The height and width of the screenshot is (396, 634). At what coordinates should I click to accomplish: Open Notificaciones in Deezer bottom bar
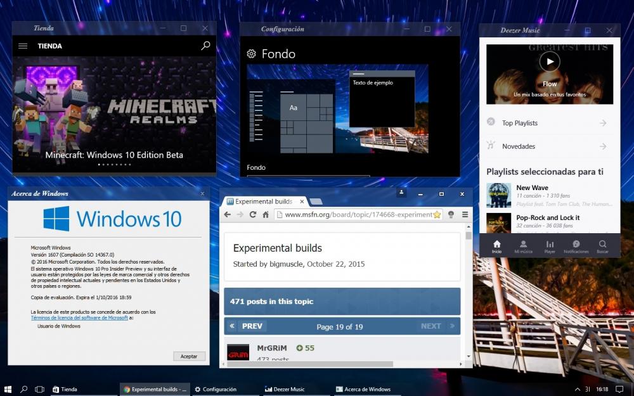[x=576, y=246]
